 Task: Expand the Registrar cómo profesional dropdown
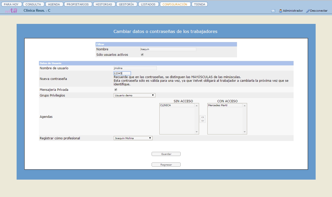133,138
